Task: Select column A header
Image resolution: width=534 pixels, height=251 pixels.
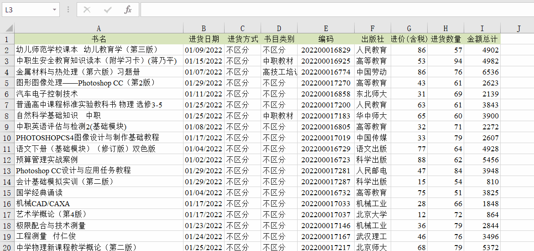Action: click(x=99, y=28)
